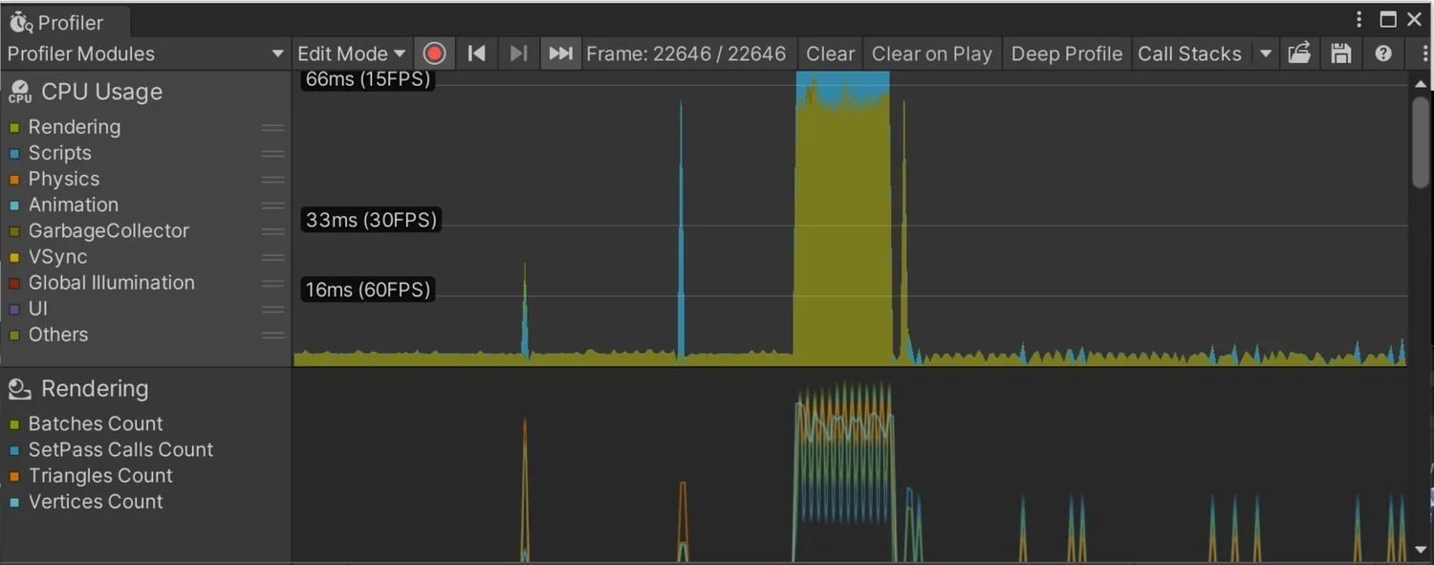Jump to the current frame
Screen dimensions: 1434x565
tap(560, 54)
